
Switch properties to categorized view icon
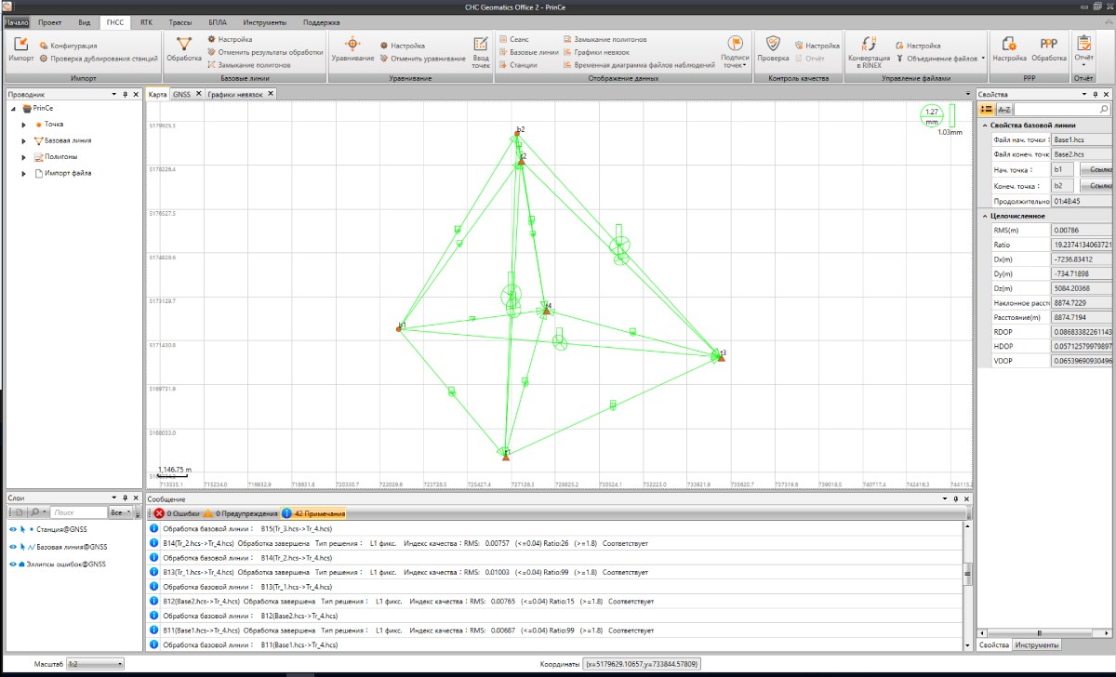(987, 110)
